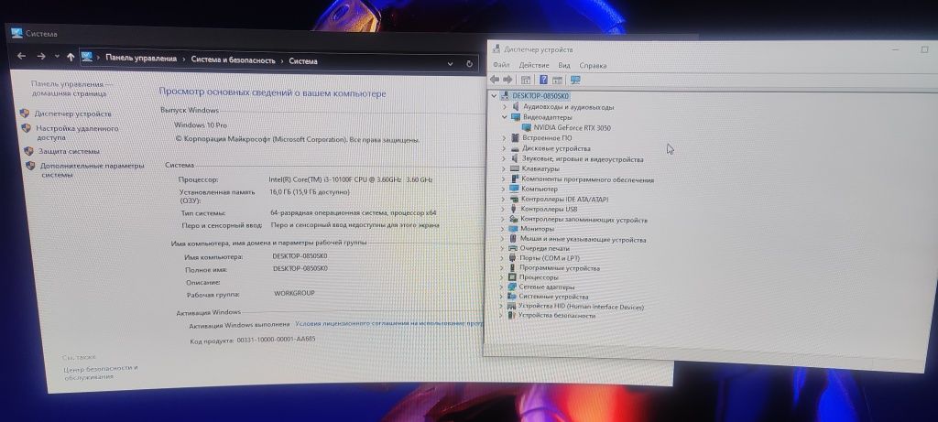Click the Intel Core i3-10100F processor text
Viewport: 938px width, 422px height.
tap(351, 179)
